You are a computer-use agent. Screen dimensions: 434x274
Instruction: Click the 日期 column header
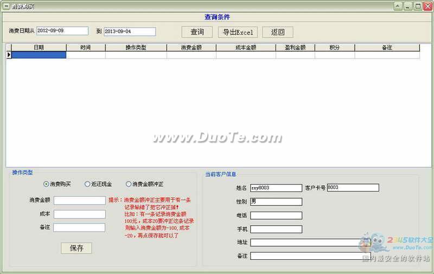point(39,48)
